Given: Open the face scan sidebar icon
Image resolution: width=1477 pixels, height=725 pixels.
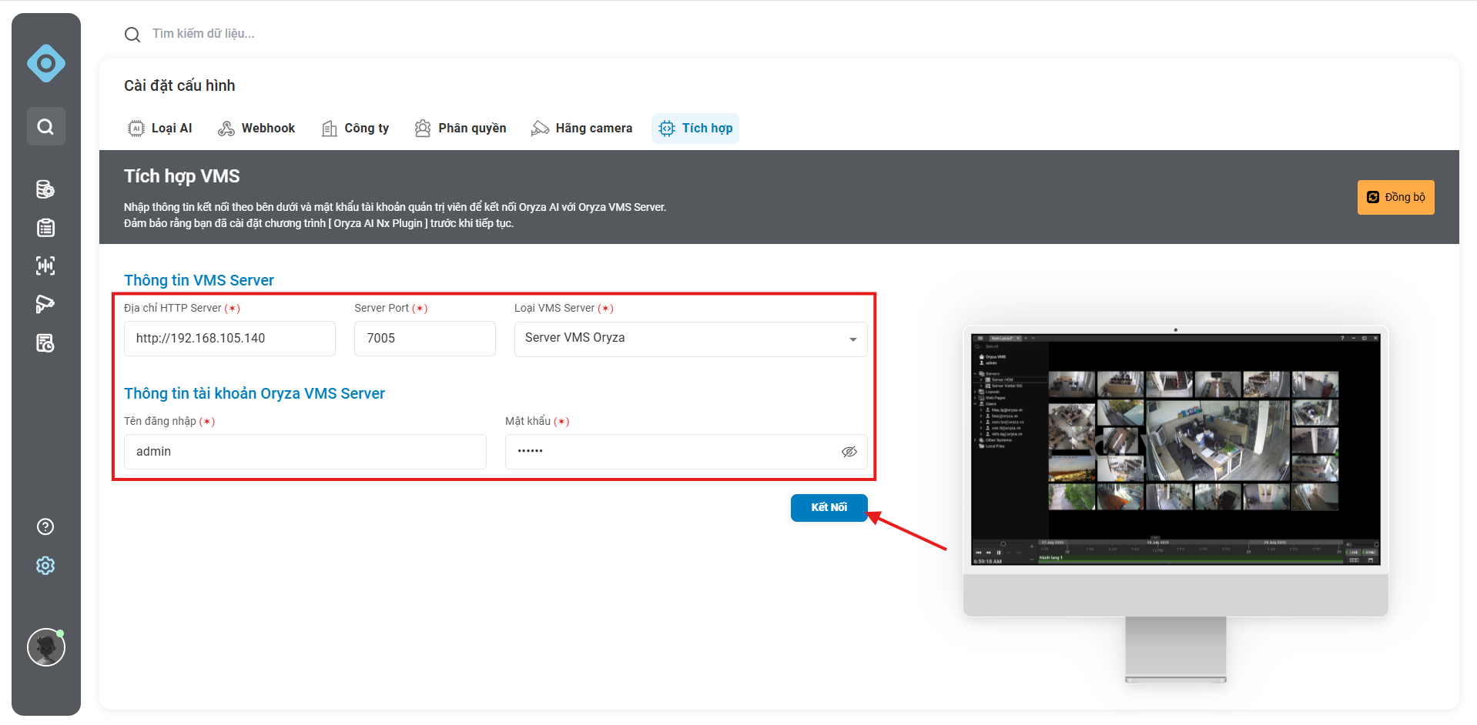Looking at the screenshot, I should pos(45,266).
